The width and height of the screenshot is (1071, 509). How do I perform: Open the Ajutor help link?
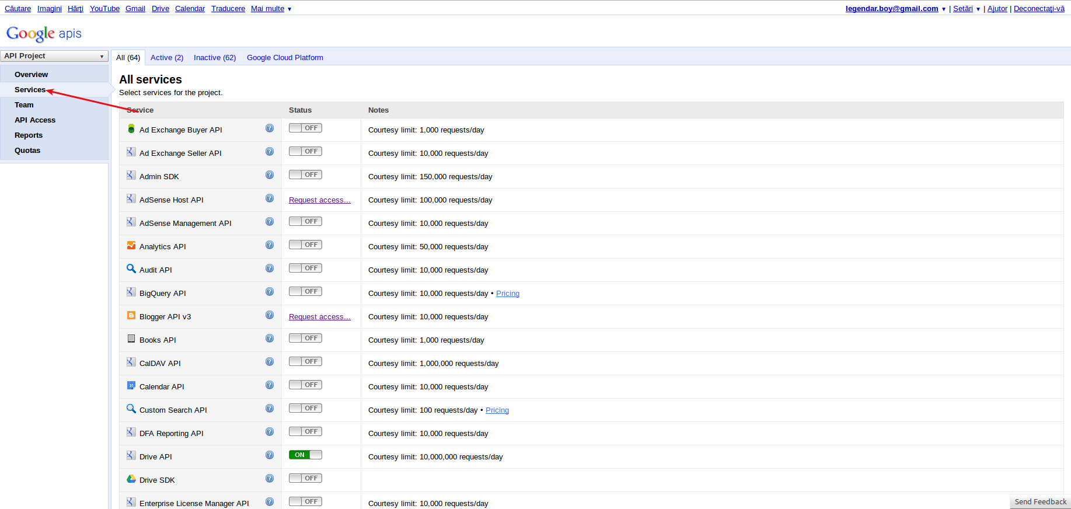(x=997, y=9)
